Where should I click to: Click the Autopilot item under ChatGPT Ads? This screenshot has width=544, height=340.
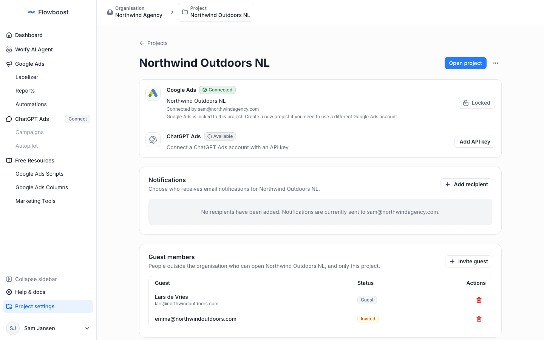tap(26, 146)
